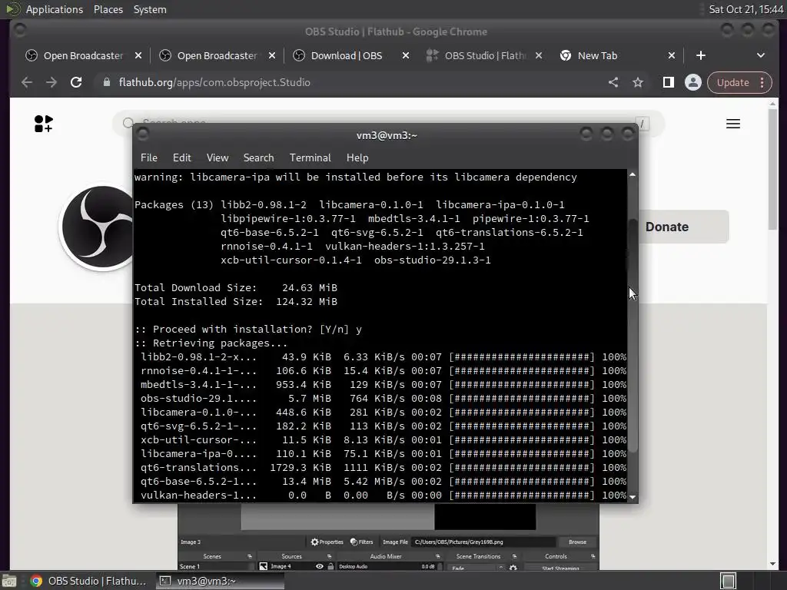The width and height of the screenshot is (787, 590).
Task: Click the Chrome back arrow
Action: coord(27,82)
